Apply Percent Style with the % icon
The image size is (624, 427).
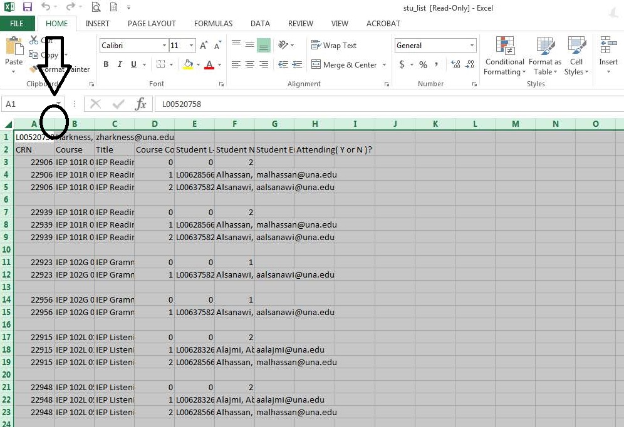(424, 64)
